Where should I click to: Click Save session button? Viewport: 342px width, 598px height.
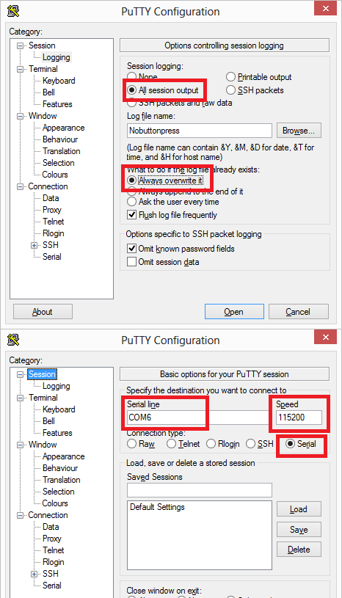click(299, 529)
